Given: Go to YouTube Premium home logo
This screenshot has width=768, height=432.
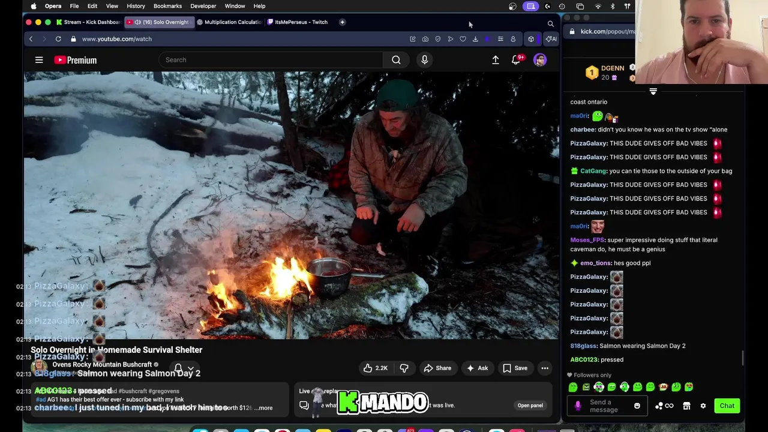Looking at the screenshot, I should coord(75,60).
